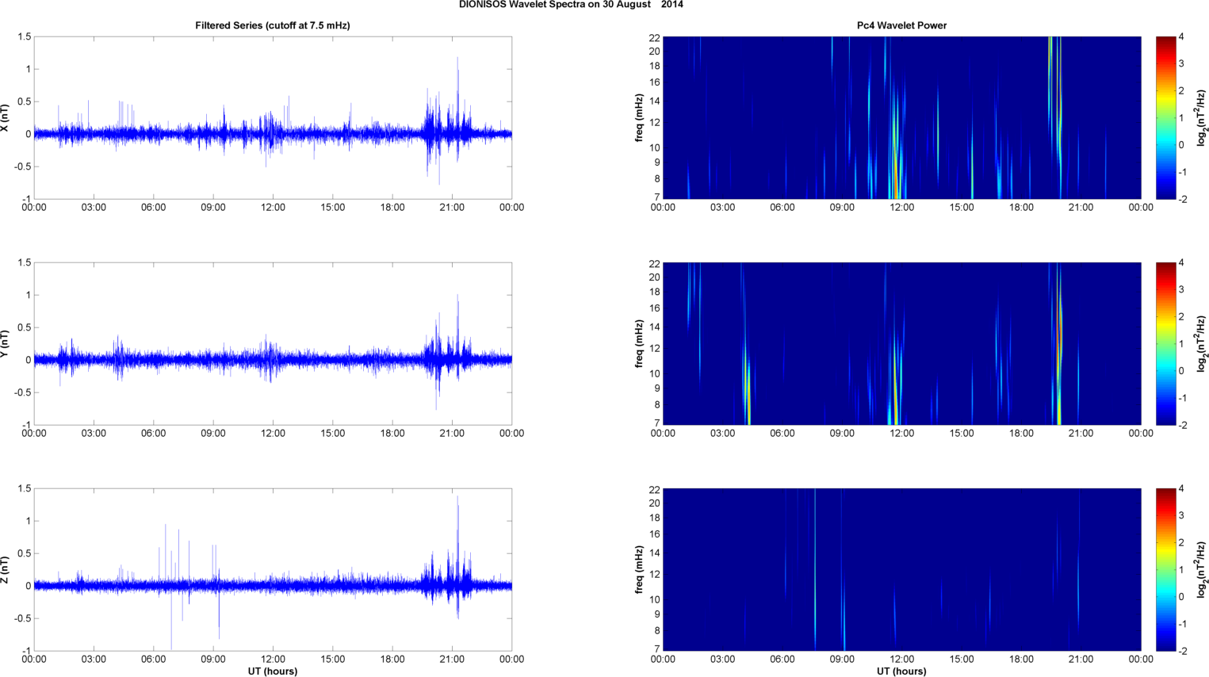This screenshot has height=677, width=1209.
Task: Click the 4 label on top colorbar
Action: [1181, 37]
